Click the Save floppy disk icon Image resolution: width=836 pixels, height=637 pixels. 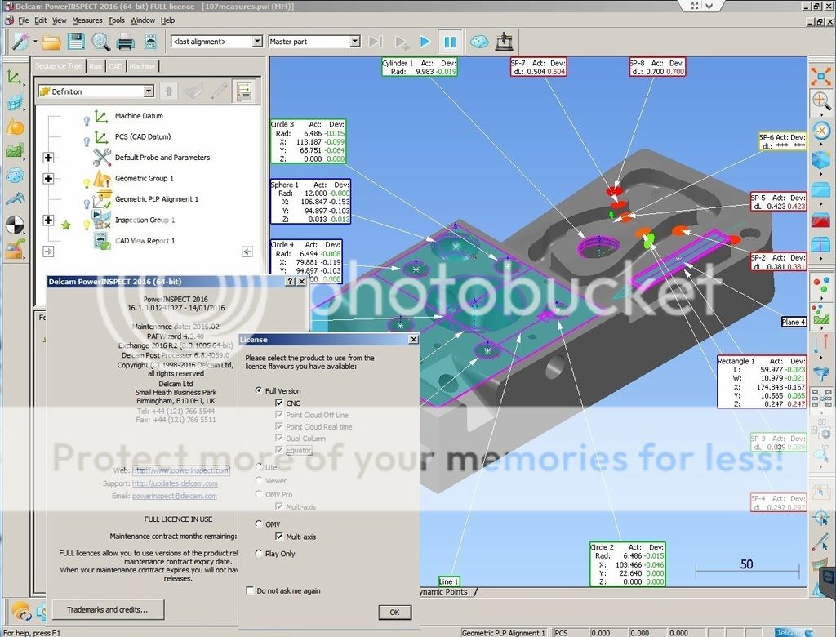pos(76,41)
